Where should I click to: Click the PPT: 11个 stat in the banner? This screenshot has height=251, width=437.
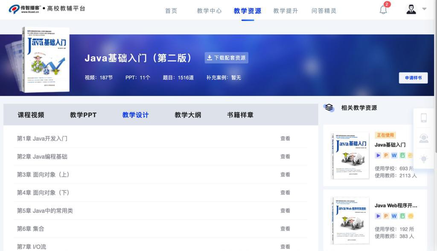(x=138, y=78)
